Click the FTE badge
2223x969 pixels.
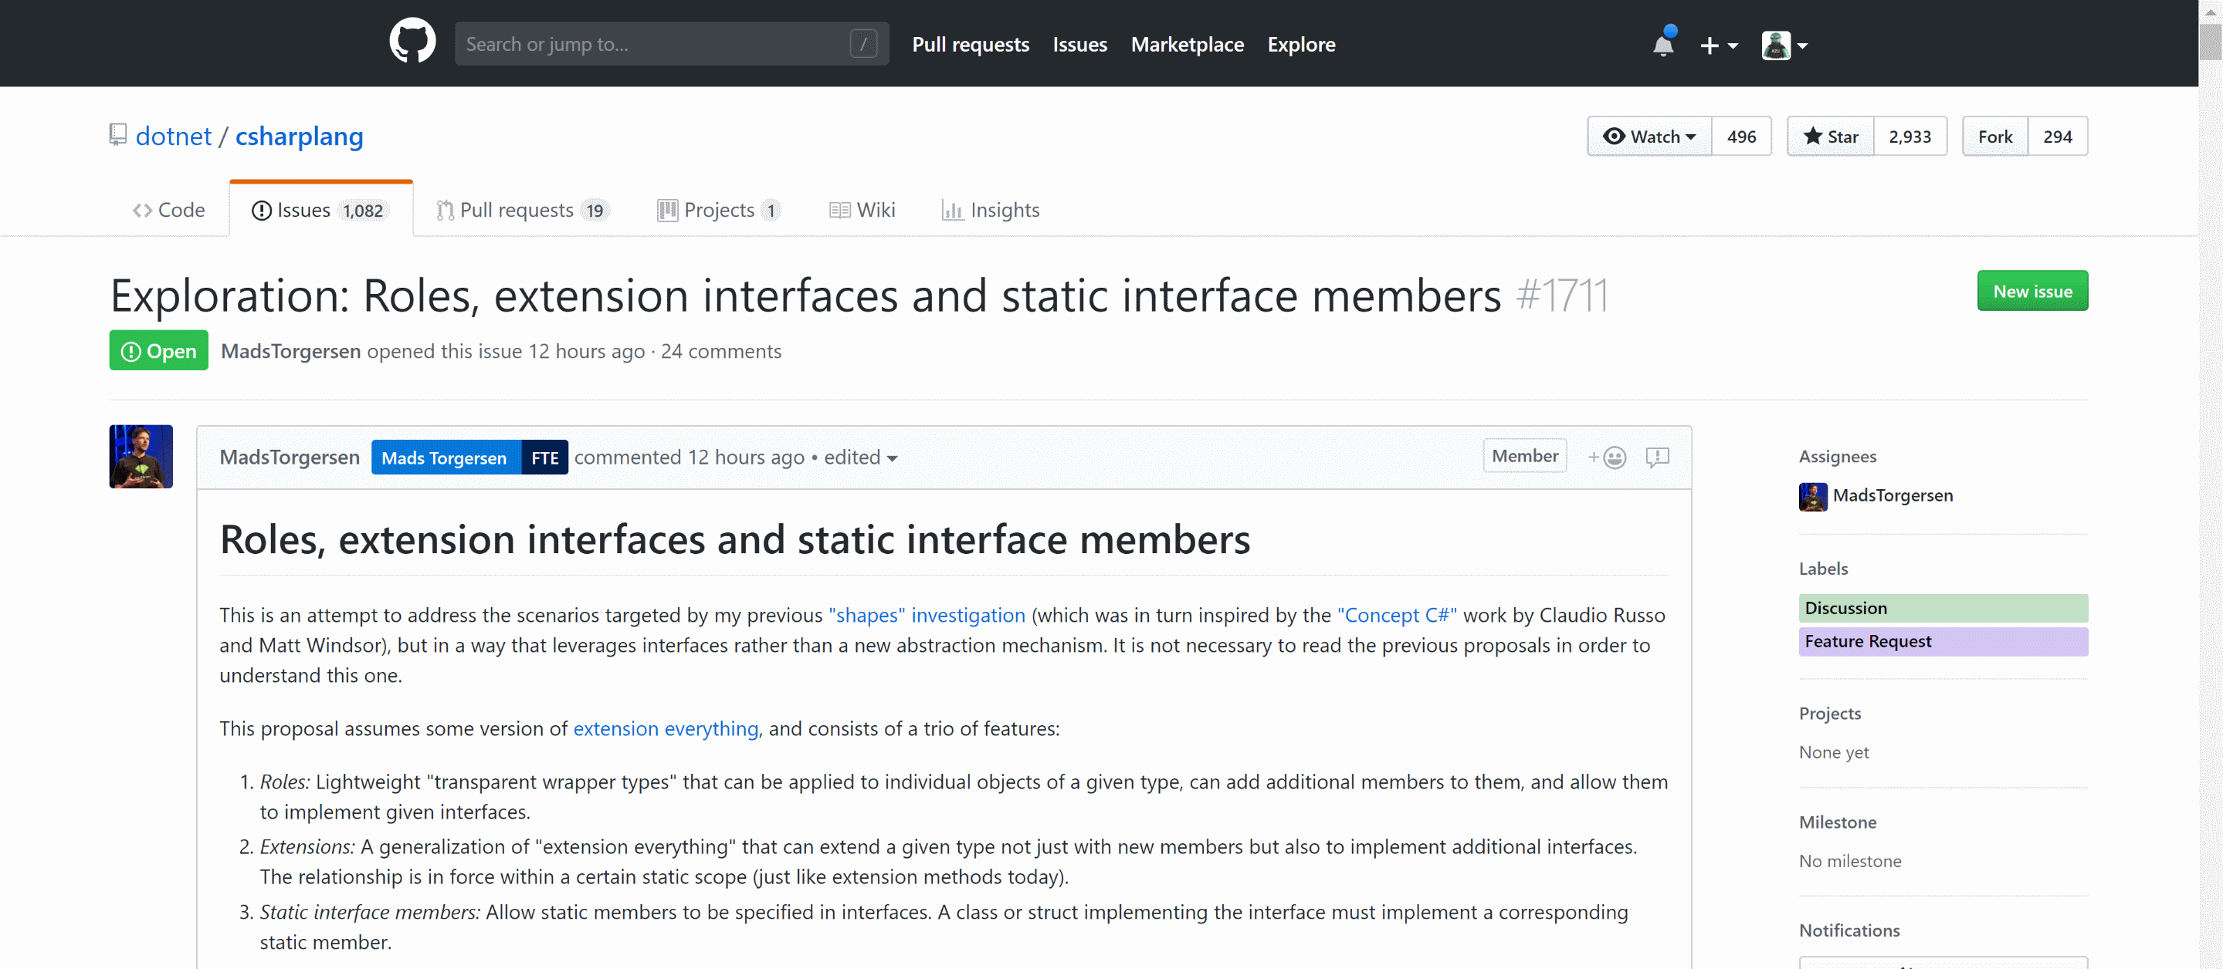545,457
